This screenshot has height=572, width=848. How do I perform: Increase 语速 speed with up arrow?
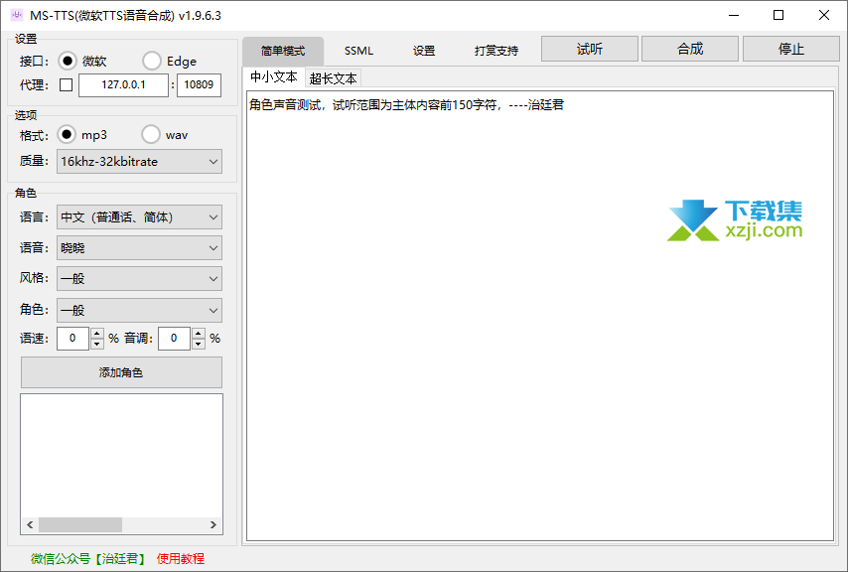pos(96,333)
